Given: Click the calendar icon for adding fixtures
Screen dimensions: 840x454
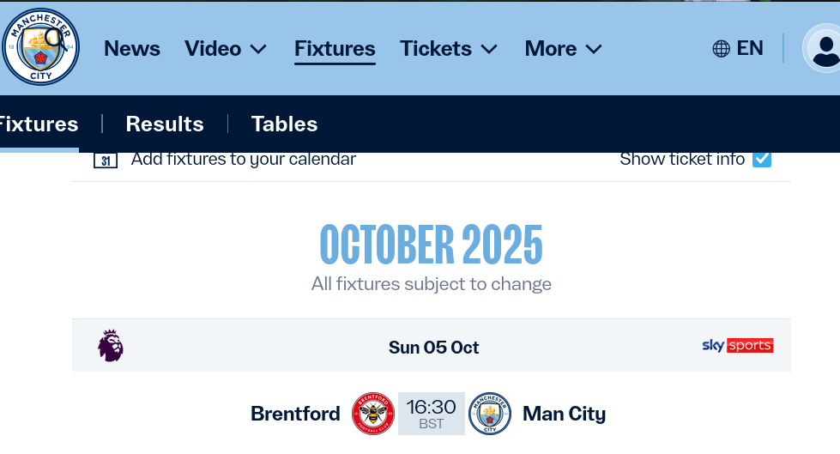Looking at the screenshot, I should pyautogui.click(x=105, y=160).
